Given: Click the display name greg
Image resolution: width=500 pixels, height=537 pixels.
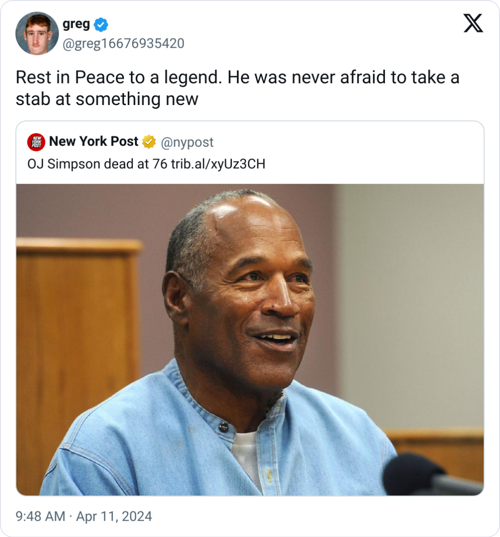Looking at the screenshot, I should click(x=75, y=25).
